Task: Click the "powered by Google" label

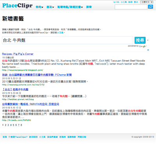Action: (137, 46)
